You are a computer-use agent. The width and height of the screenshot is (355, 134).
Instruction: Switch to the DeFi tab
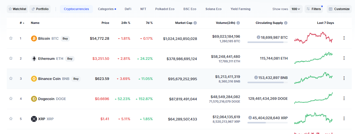pyautogui.click(x=128, y=9)
